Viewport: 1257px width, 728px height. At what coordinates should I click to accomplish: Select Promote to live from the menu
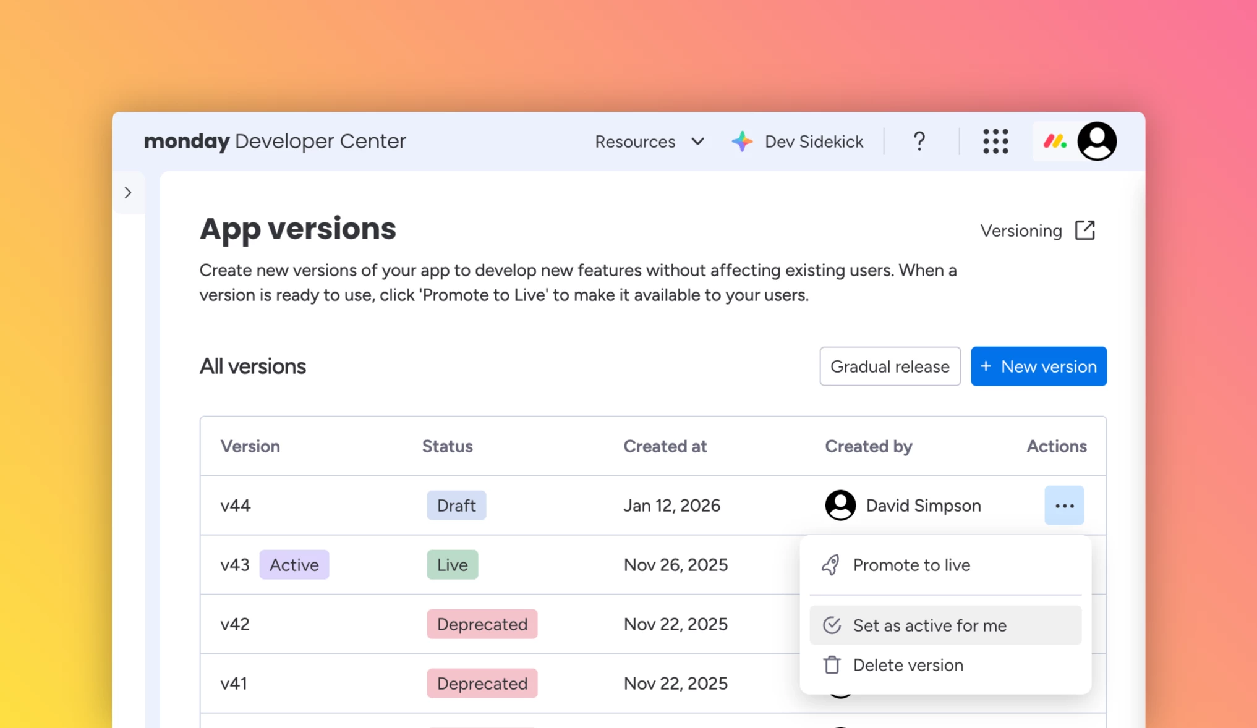(x=911, y=564)
